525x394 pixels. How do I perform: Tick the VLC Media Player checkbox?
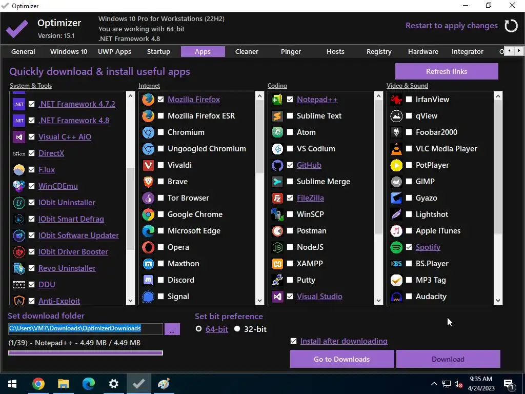pyautogui.click(x=409, y=149)
